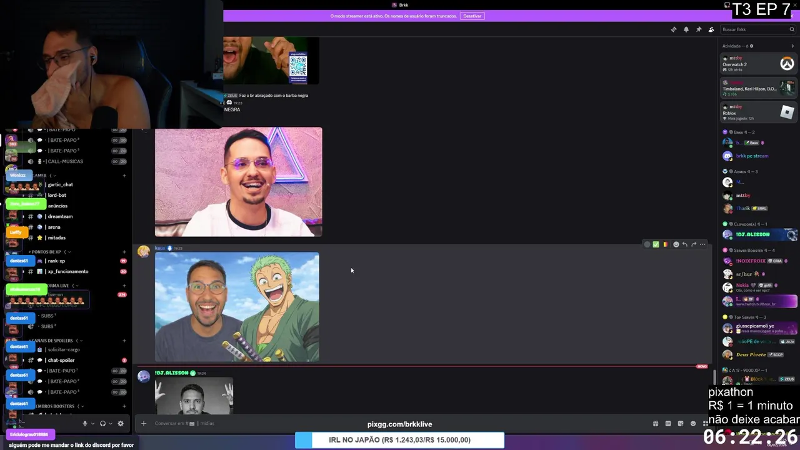This screenshot has height=450, width=800.
Task: Select member Tharik in Admin group
Action: pyautogui.click(x=758, y=208)
